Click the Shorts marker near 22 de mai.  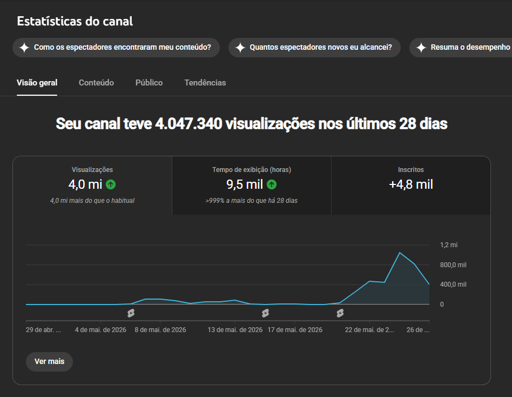click(x=340, y=313)
